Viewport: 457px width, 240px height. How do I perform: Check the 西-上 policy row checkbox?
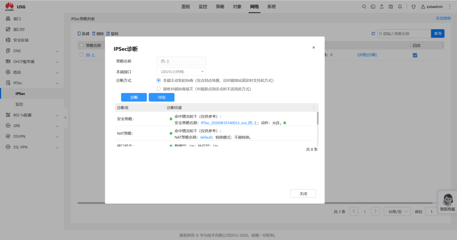pyautogui.click(x=82, y=55)
